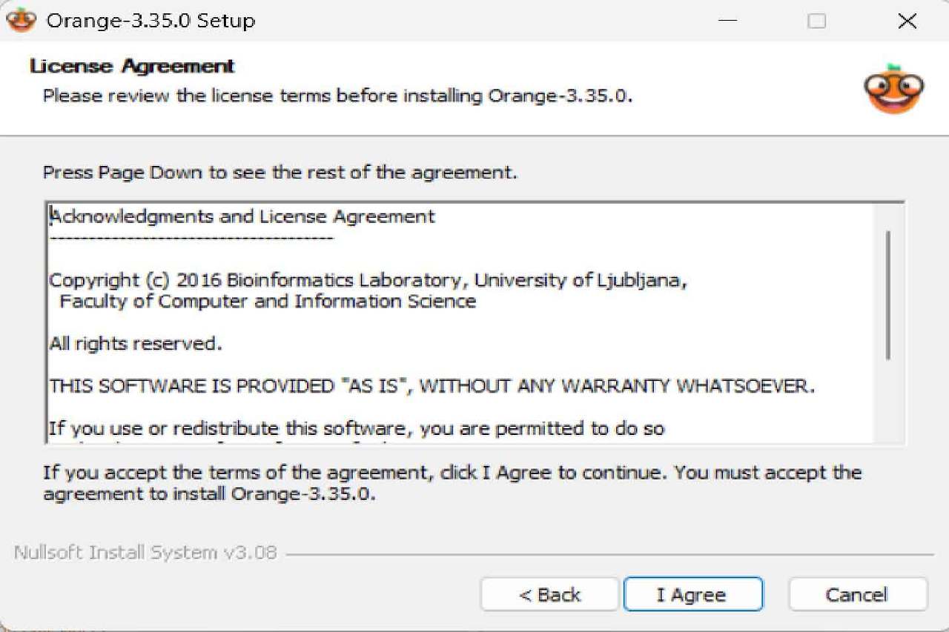This screenshot has height=632, width=949.
Task: Click the license text scrollbar thumb
Action: click(887, 295)
